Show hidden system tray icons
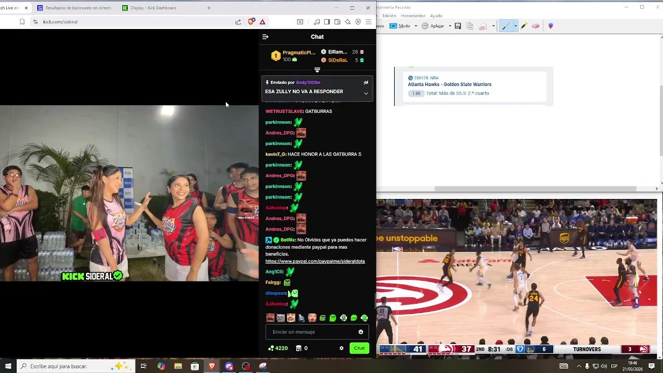 coord(579,366)
